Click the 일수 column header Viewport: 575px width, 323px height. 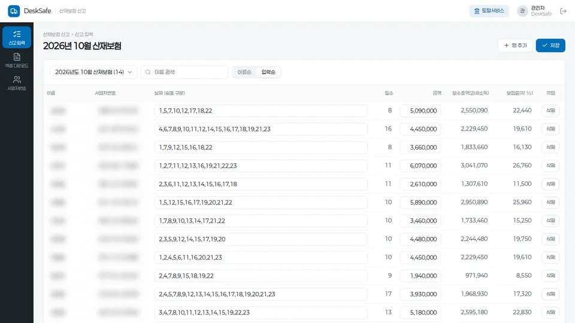pos(389,93)
